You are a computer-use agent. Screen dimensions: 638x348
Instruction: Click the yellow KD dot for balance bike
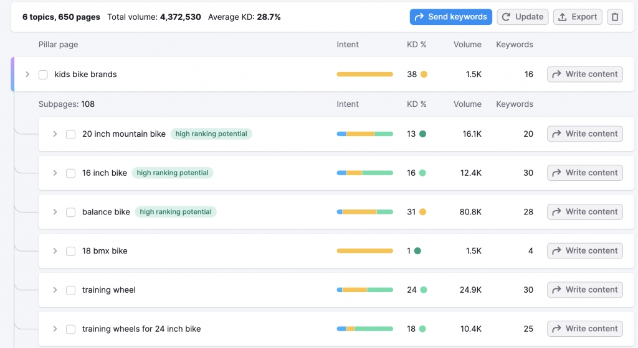(423, 212)
